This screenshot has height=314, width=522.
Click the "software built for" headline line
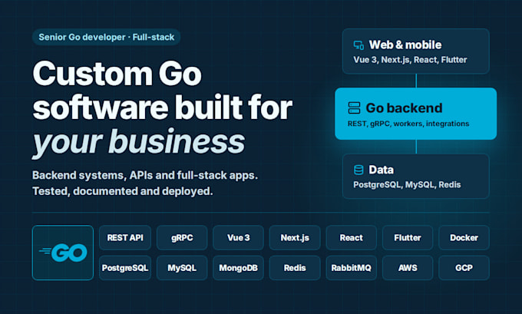[x=163, y=107]
